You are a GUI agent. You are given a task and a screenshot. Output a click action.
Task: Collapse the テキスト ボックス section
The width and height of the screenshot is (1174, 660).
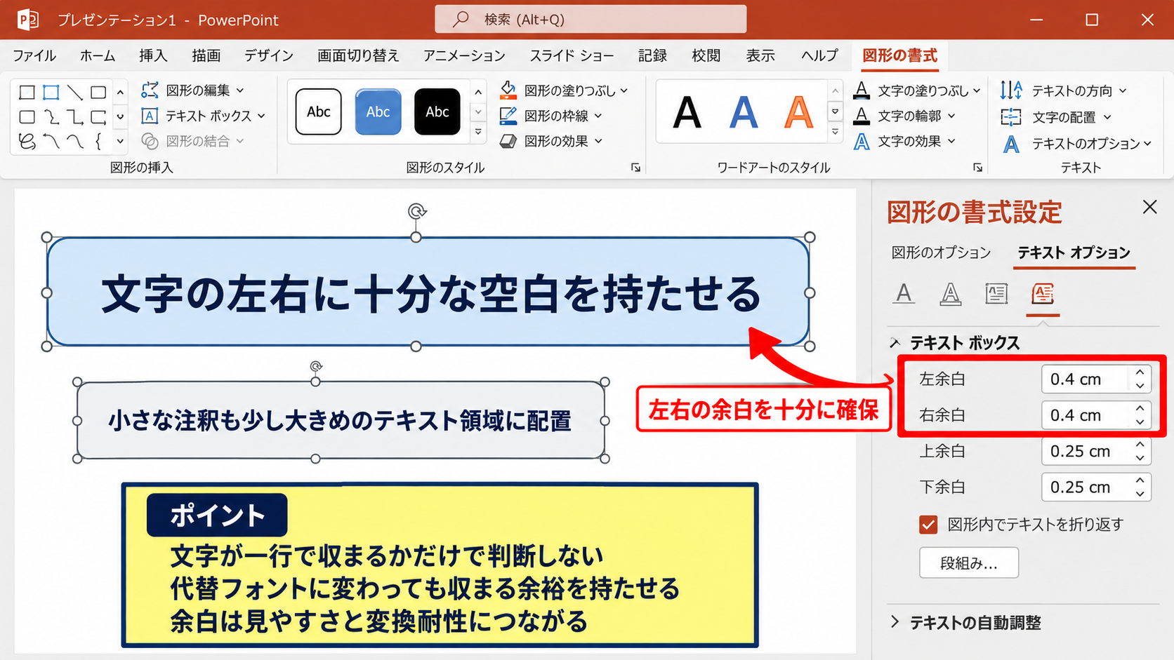click(895, 343)
